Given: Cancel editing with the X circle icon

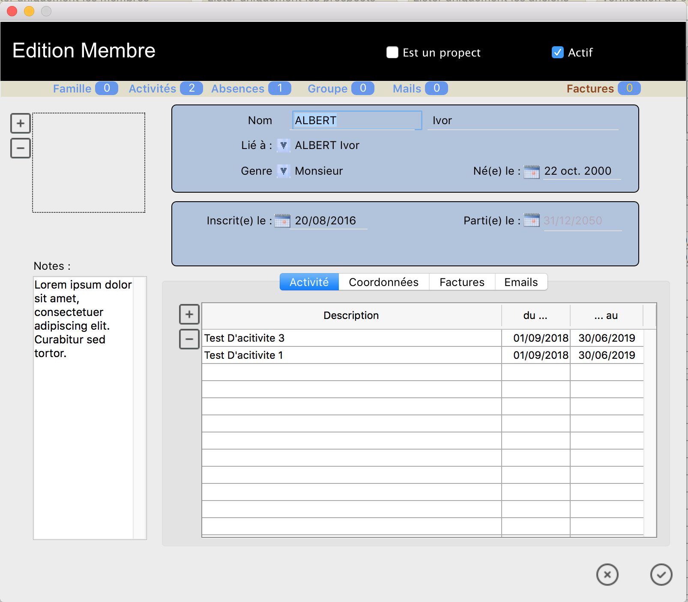Looking at the screenshot, I should tap(607, 575).
